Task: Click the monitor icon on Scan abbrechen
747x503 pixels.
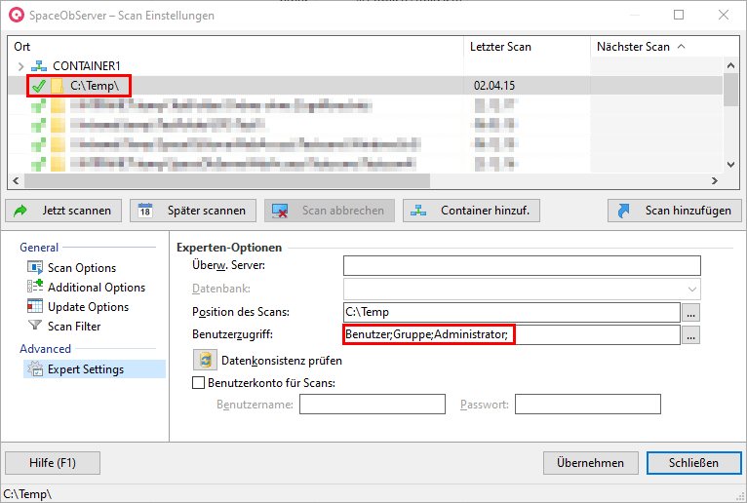Action: tap(280, 211)
